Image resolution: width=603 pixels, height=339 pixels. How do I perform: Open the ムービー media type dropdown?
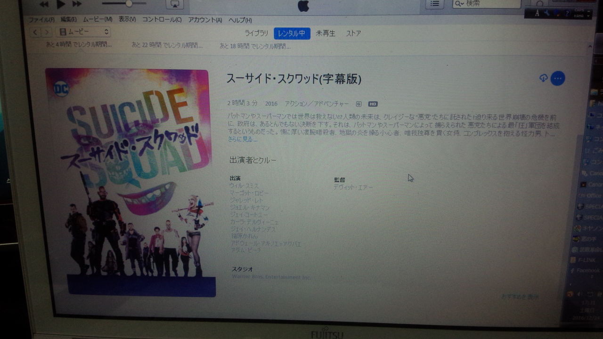click(x=83, y=32)
